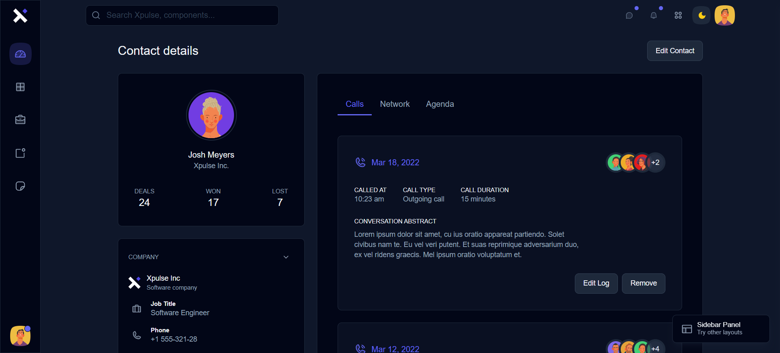Open the sticky note sidebar icon
Viewport: 780px width, 353px height.
(20, 186)
